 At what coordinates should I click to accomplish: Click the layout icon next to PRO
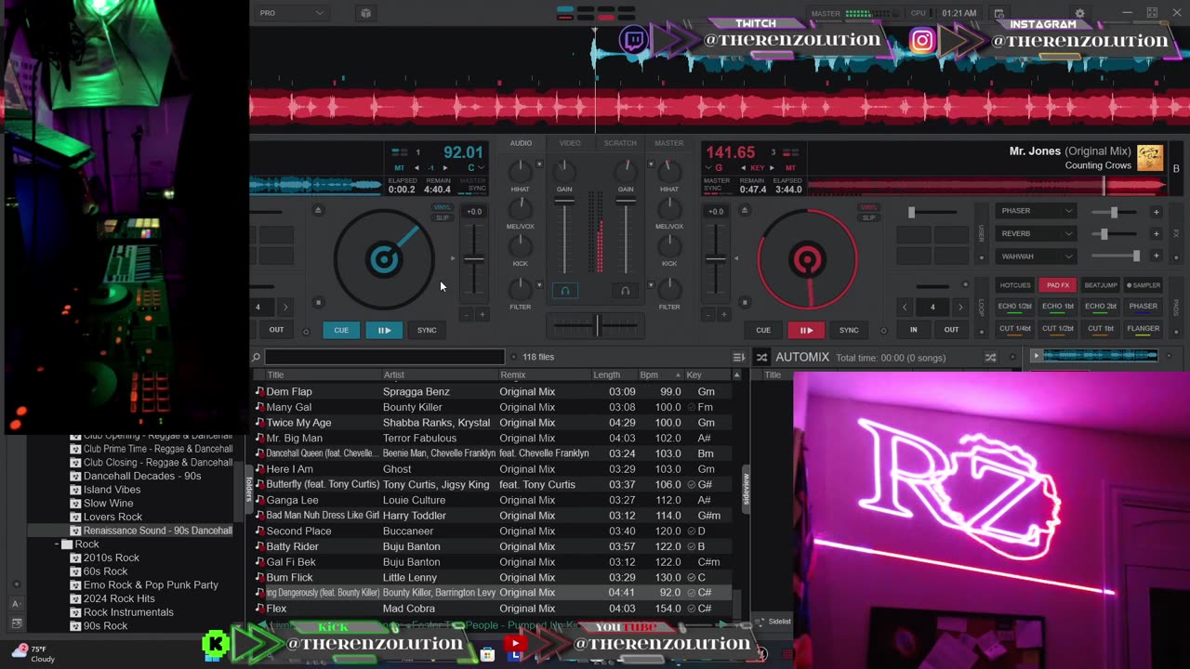(x=365, y=13)
